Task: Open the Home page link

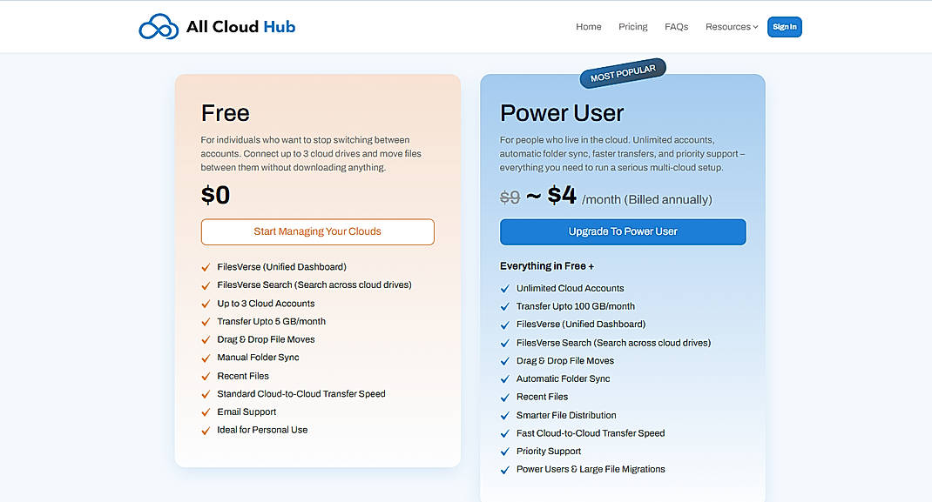Action: [x=589, y=27]
